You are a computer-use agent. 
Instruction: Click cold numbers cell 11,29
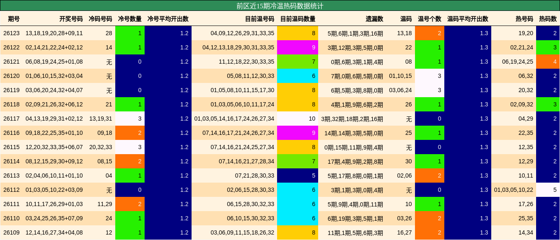105,204
